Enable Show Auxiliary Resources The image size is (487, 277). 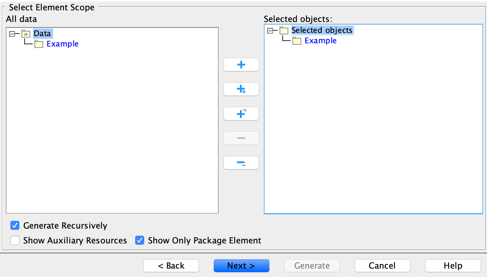pos(15,240)
